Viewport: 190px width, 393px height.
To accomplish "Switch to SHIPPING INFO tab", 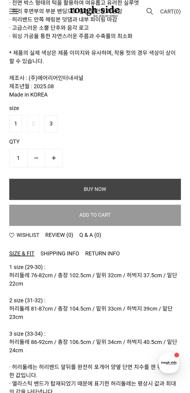I will (60, 253).
